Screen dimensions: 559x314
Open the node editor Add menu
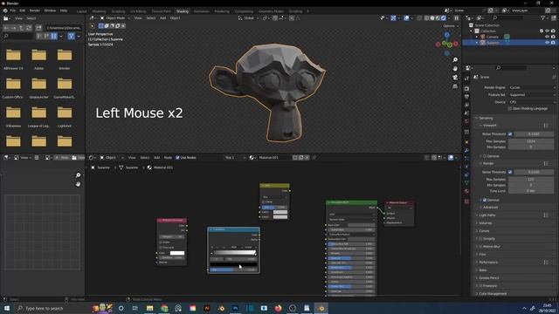tap(156, 157)
